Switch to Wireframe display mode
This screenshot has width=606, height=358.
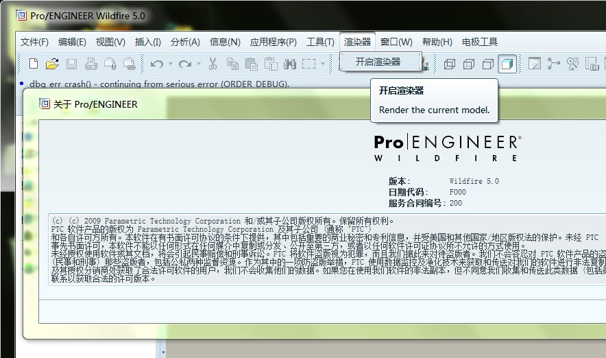pos(450,64)
